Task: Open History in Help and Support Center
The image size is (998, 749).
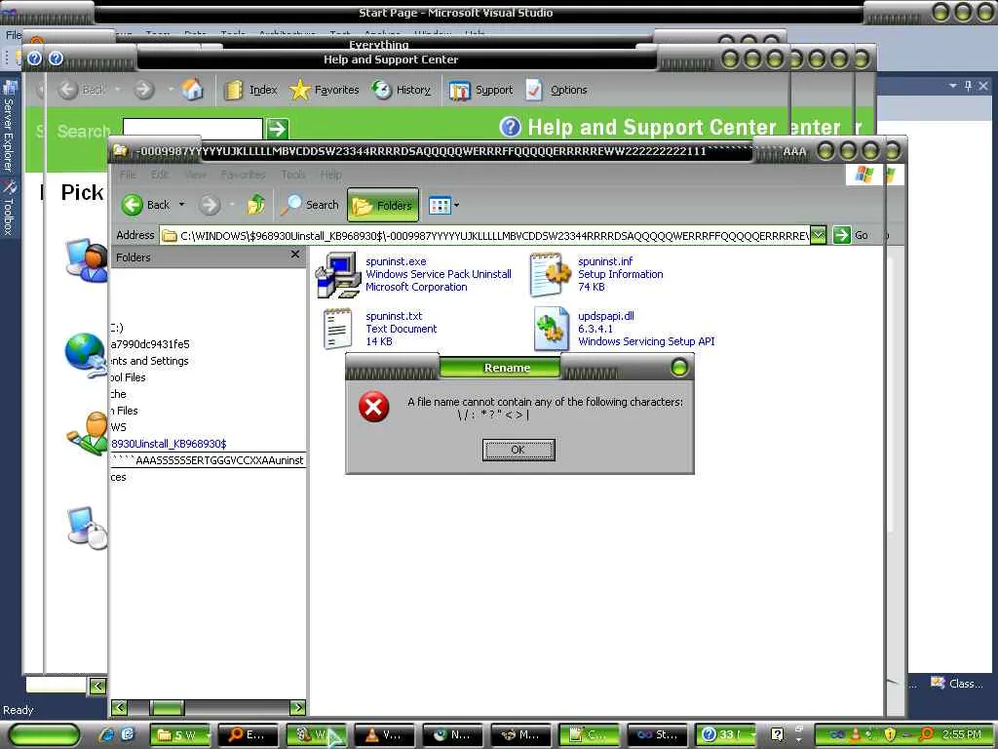Action: coord(401,90)
